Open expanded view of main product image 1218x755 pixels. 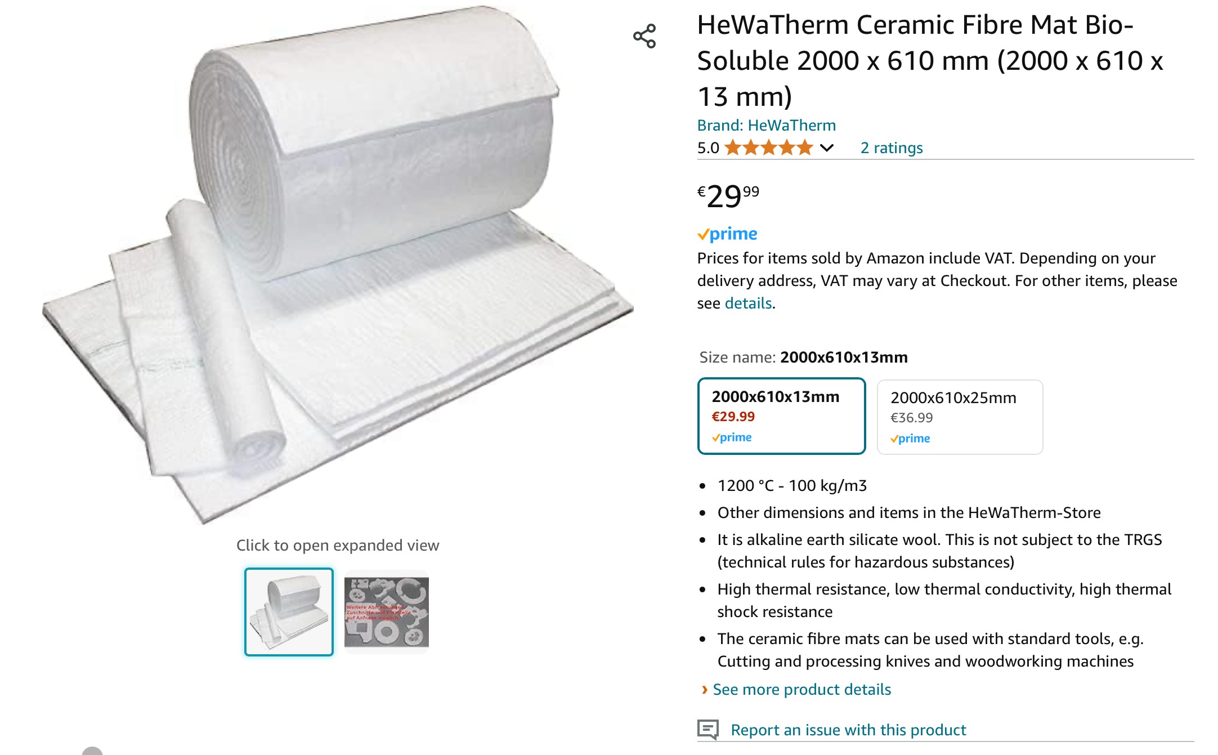pyautogui.click(x=338, y=265)
